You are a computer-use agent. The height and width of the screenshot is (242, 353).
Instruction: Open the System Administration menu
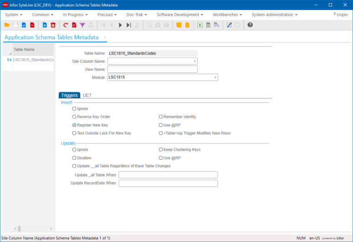(x=275, y=15)
